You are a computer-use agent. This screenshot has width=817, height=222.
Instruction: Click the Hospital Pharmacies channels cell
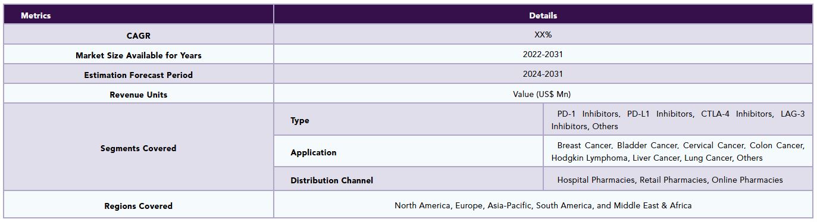(678, 179)
